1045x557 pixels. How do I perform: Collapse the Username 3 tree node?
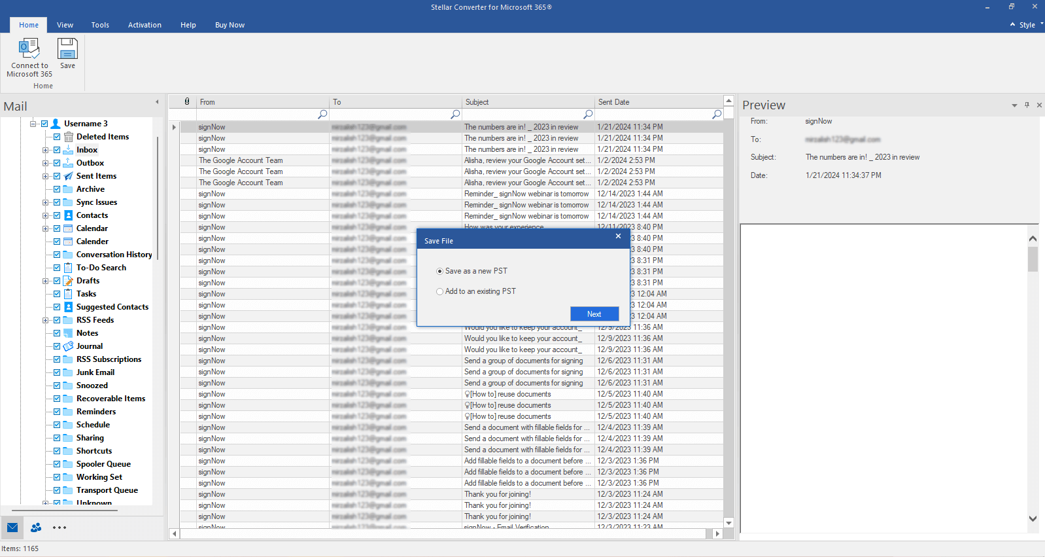point(33,124)
